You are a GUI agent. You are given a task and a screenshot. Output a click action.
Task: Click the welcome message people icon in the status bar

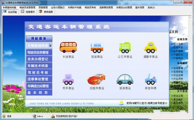click(53, 116)
